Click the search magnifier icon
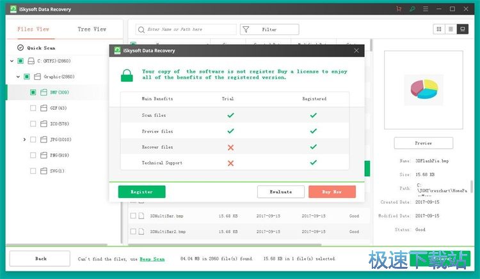Screen dimensions: 480x279 coord(141,29)
